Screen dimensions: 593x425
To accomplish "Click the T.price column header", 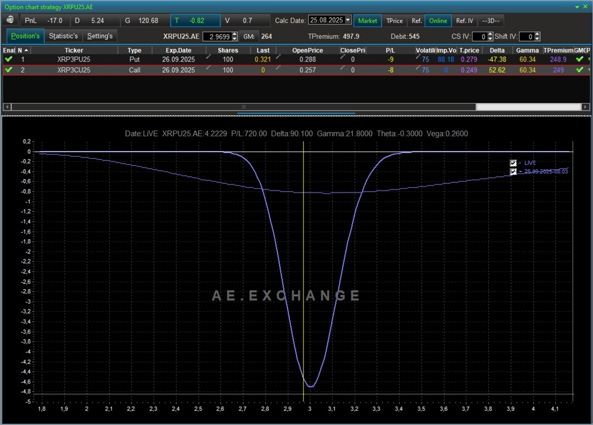I will coord(469,51).
